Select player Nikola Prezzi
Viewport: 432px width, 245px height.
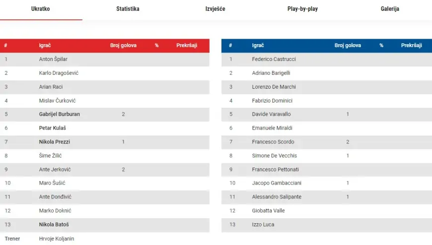(54, 142)
